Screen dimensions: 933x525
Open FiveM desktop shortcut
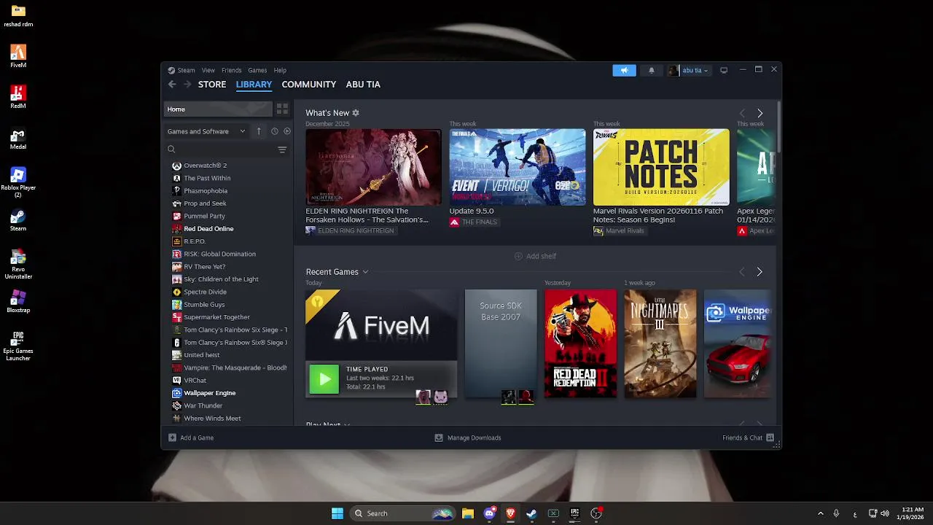tap(18, 56)
